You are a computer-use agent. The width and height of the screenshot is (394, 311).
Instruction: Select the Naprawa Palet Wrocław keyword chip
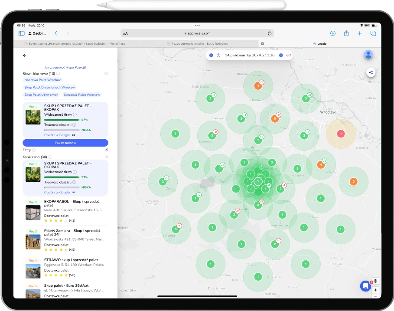point(43,80)
